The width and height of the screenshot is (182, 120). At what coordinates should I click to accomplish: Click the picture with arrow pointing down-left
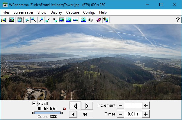click(48, 20)
